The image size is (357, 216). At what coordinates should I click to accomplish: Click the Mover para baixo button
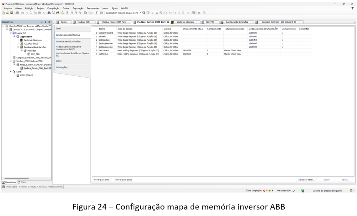pos(123,180)
